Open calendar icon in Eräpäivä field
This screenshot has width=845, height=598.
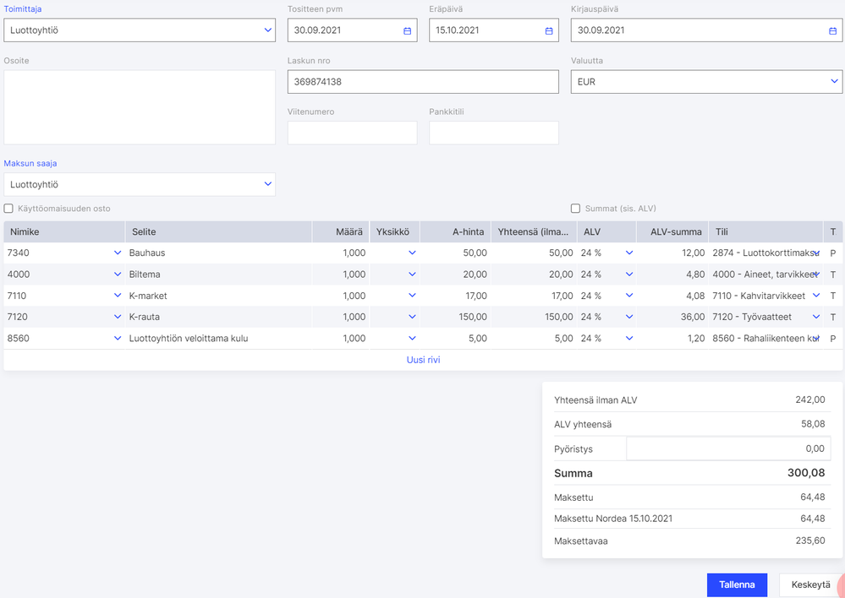pyautogui.click(x=549, y=30)
